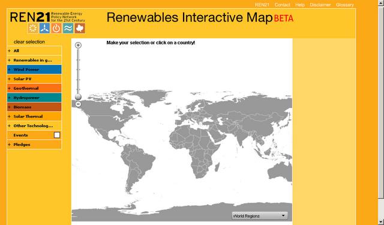Open the Disclaimer link
The width and height of the screenshot is (384, 225).
tap(320, 5)
